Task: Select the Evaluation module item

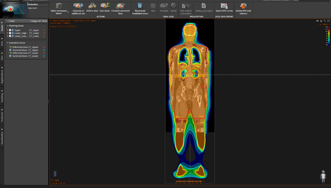Action: click(x=33, y=4)
